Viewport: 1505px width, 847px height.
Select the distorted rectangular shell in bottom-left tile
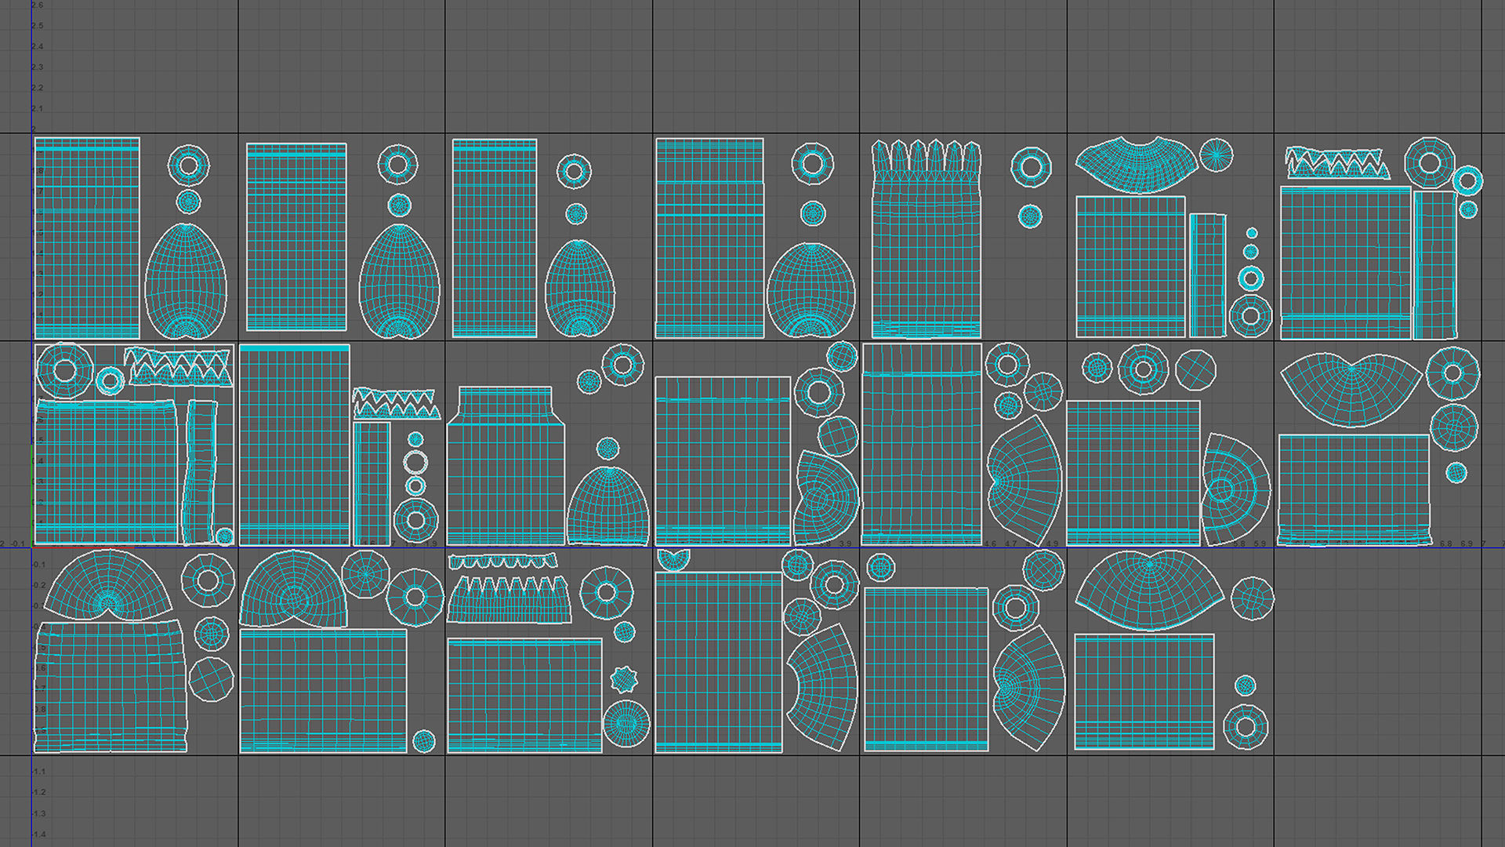click(111, 686)
